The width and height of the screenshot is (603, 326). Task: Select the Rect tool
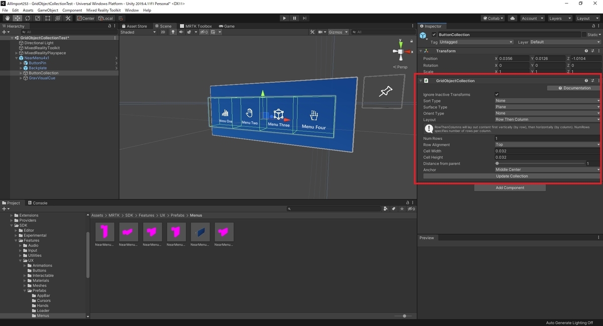pyautogui.click(x=47, y=18)
